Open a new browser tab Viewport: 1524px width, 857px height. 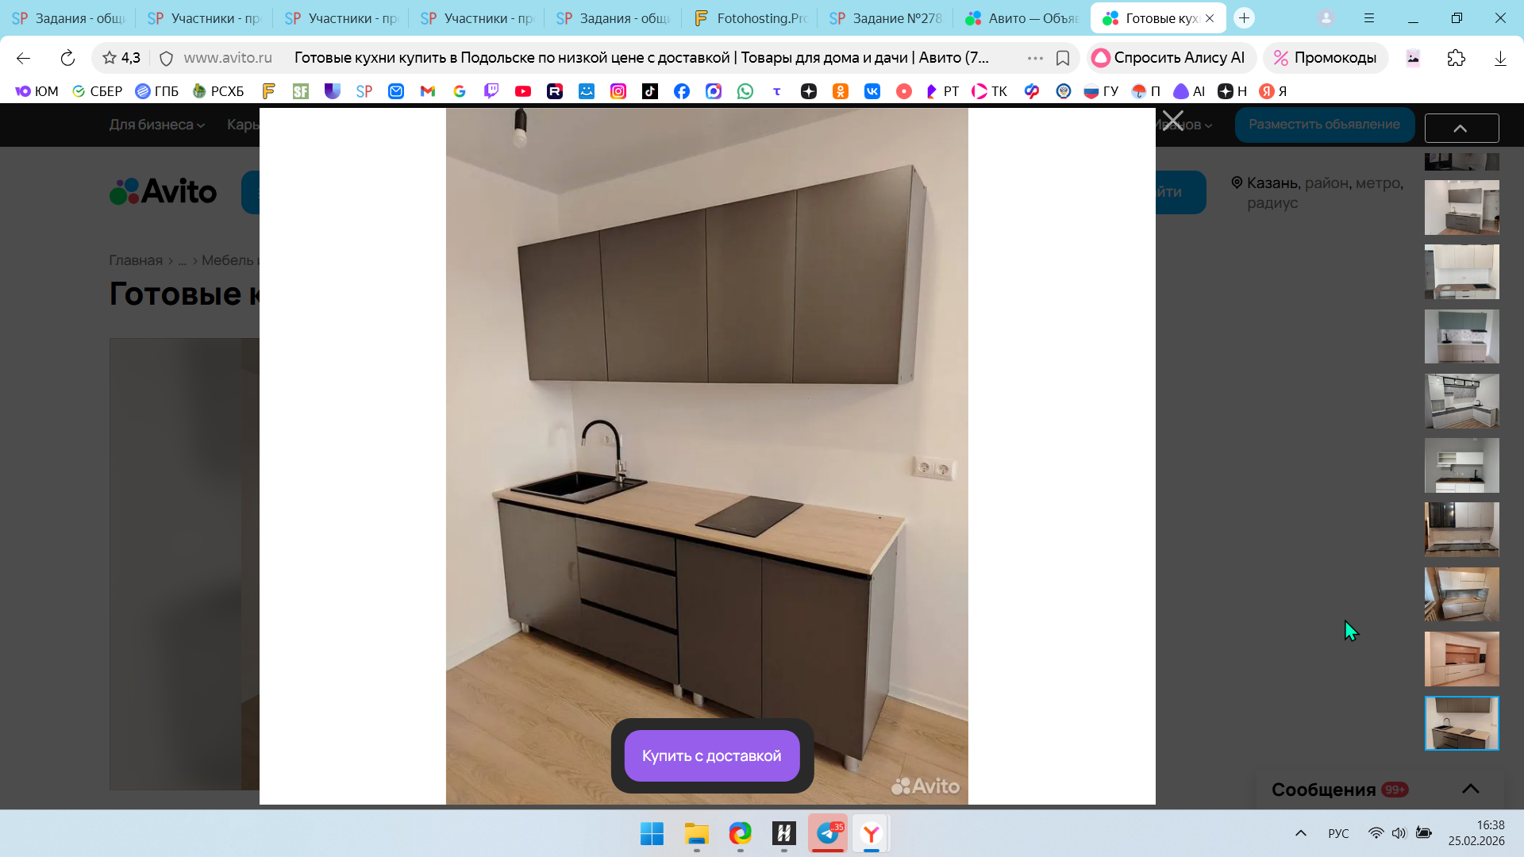[x=1244, y=18]
